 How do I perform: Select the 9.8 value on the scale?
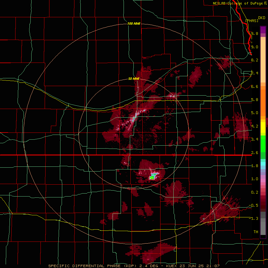tap(255, 34)
